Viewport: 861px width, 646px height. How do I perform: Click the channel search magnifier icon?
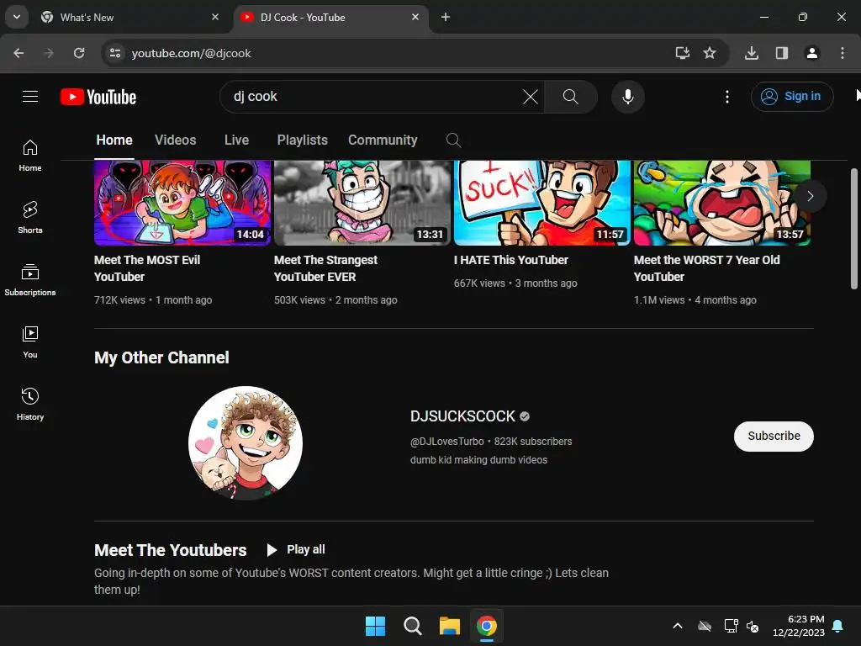(x=453, y=140)
